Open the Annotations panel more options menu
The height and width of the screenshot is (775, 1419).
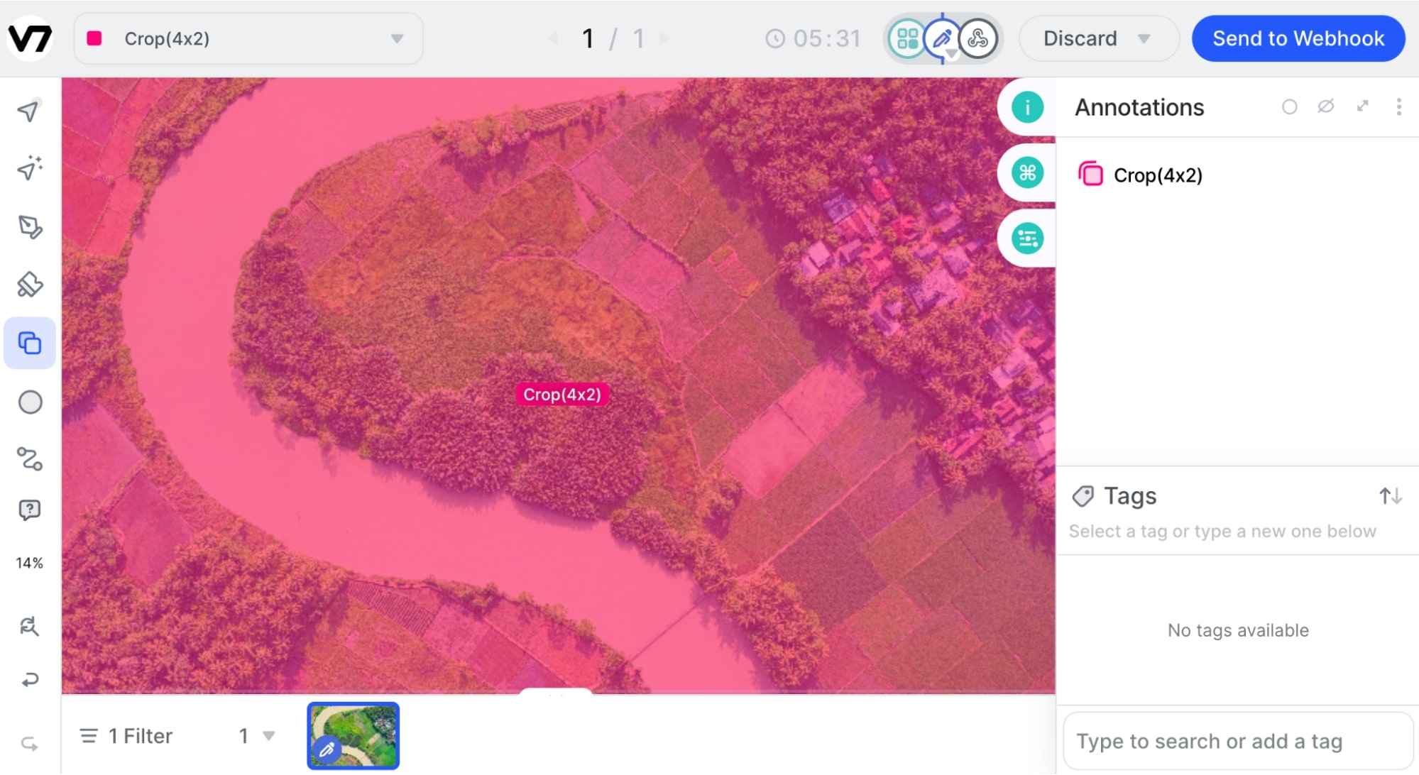tap(1398, 106)
